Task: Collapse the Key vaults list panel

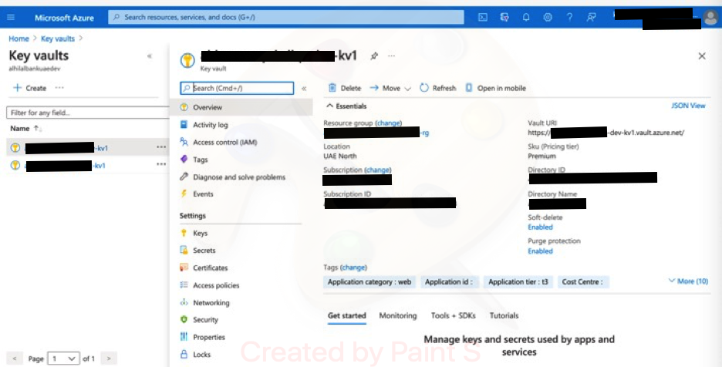Action: coord(149,56)
